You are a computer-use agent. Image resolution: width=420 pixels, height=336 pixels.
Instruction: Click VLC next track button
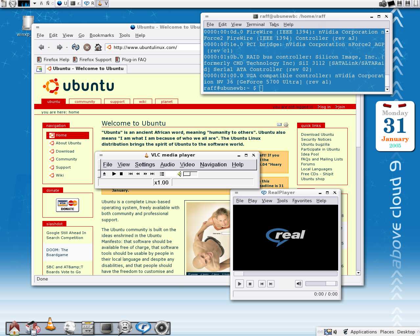[x=152, y=174]
